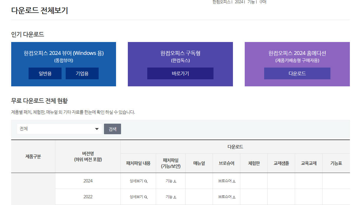Screen dimensions: 364x205
Task: Click the 검색 search button
Action: point(112,129)
